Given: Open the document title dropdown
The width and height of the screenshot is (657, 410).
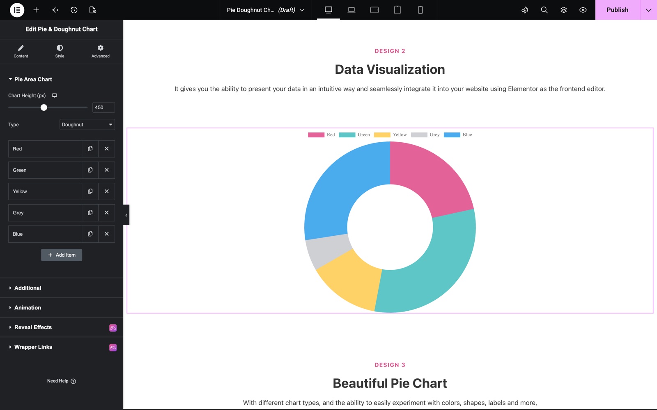Looking at the screenshot, I should 265,10.
